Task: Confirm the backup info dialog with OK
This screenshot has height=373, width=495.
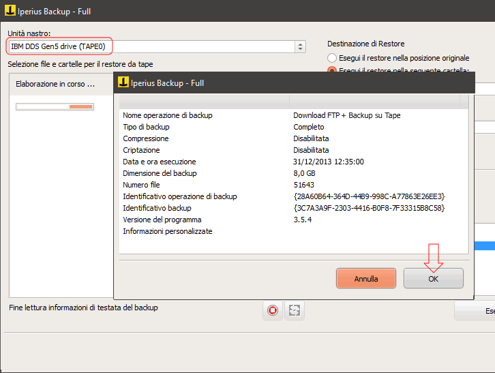Action: pos(434,278)
